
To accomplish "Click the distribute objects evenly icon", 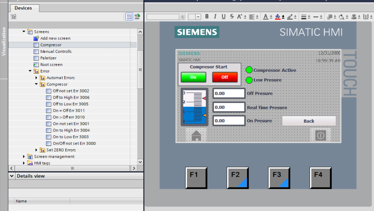I will pyautogui.click(x=366, y=17).
